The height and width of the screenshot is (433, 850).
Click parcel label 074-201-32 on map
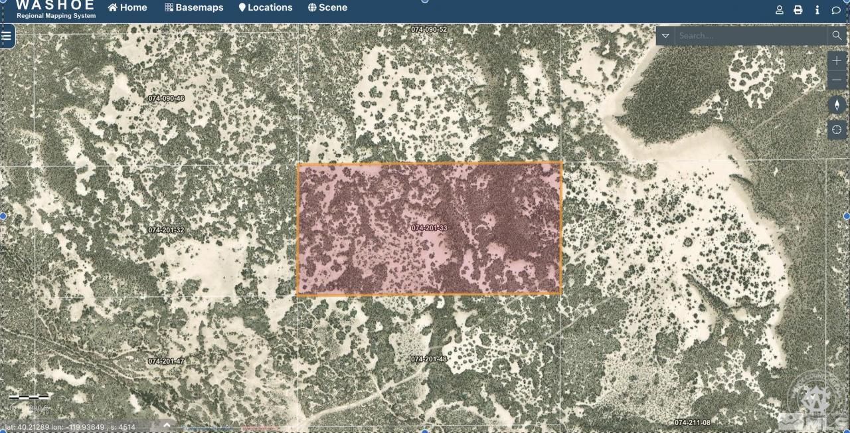click(x=166, y=230)
